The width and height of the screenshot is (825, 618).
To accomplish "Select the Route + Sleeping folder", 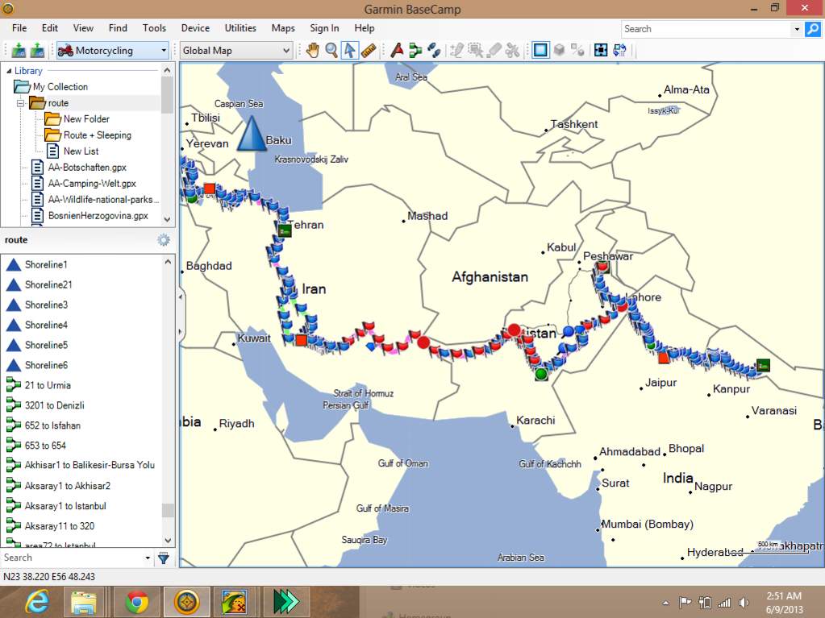I will pyautogui.click(x=98, y=135).
